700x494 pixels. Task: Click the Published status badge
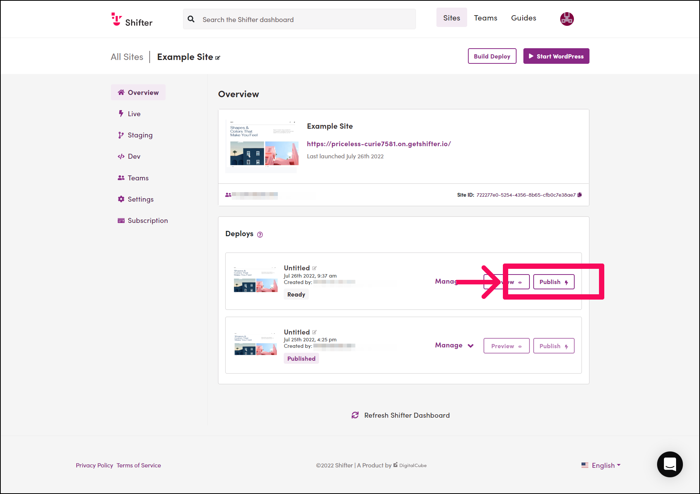click(301, 358)
